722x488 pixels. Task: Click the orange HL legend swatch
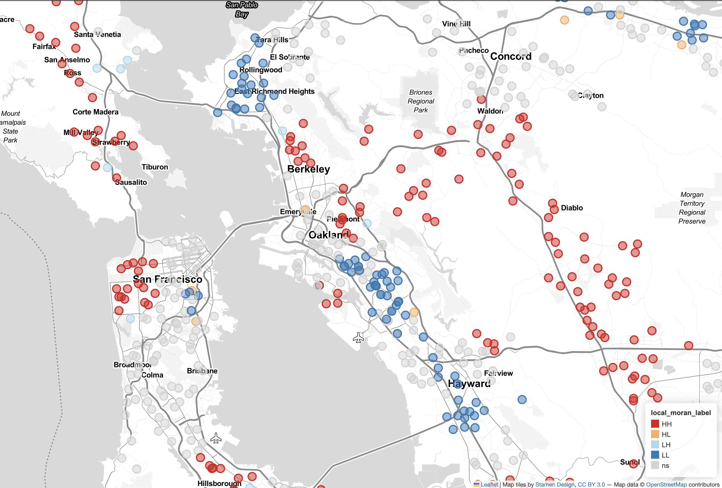click(x=655, y=434)
